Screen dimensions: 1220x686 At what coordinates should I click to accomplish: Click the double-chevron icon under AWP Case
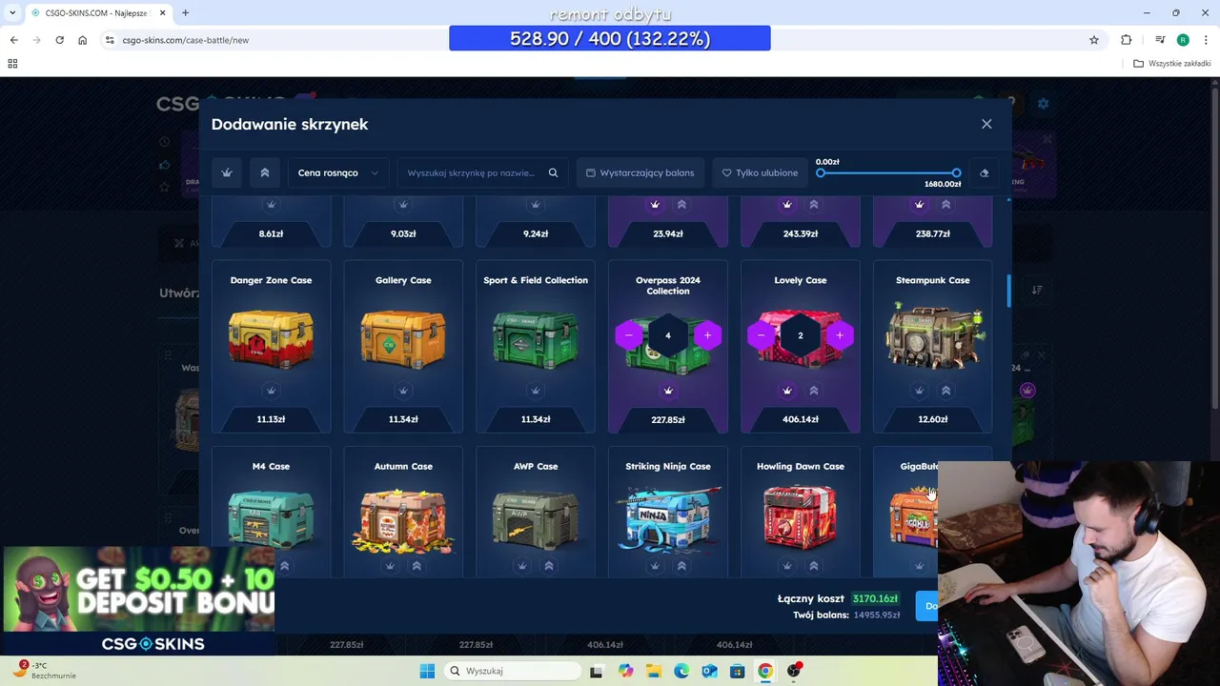(x=549, y=566)
